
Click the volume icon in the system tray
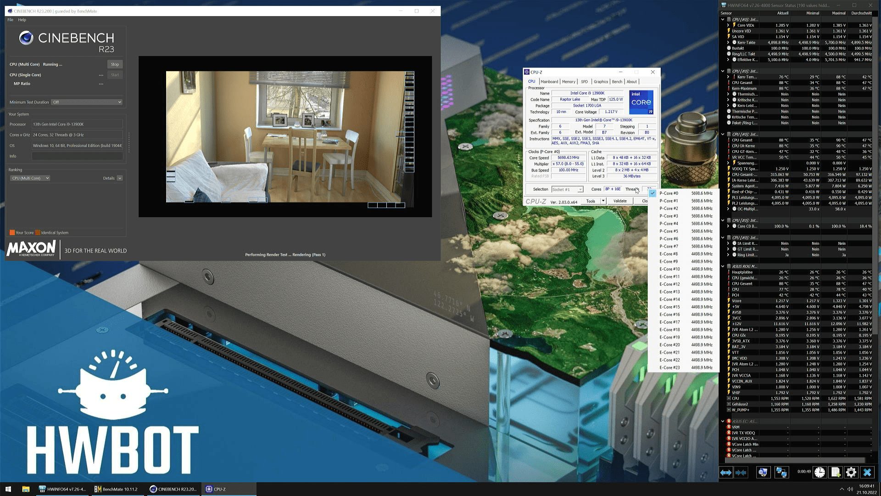(850, 489)
